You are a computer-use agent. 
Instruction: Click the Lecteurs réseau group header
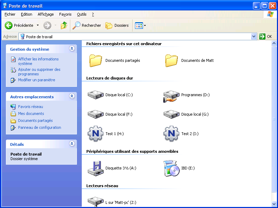[102, 186]
